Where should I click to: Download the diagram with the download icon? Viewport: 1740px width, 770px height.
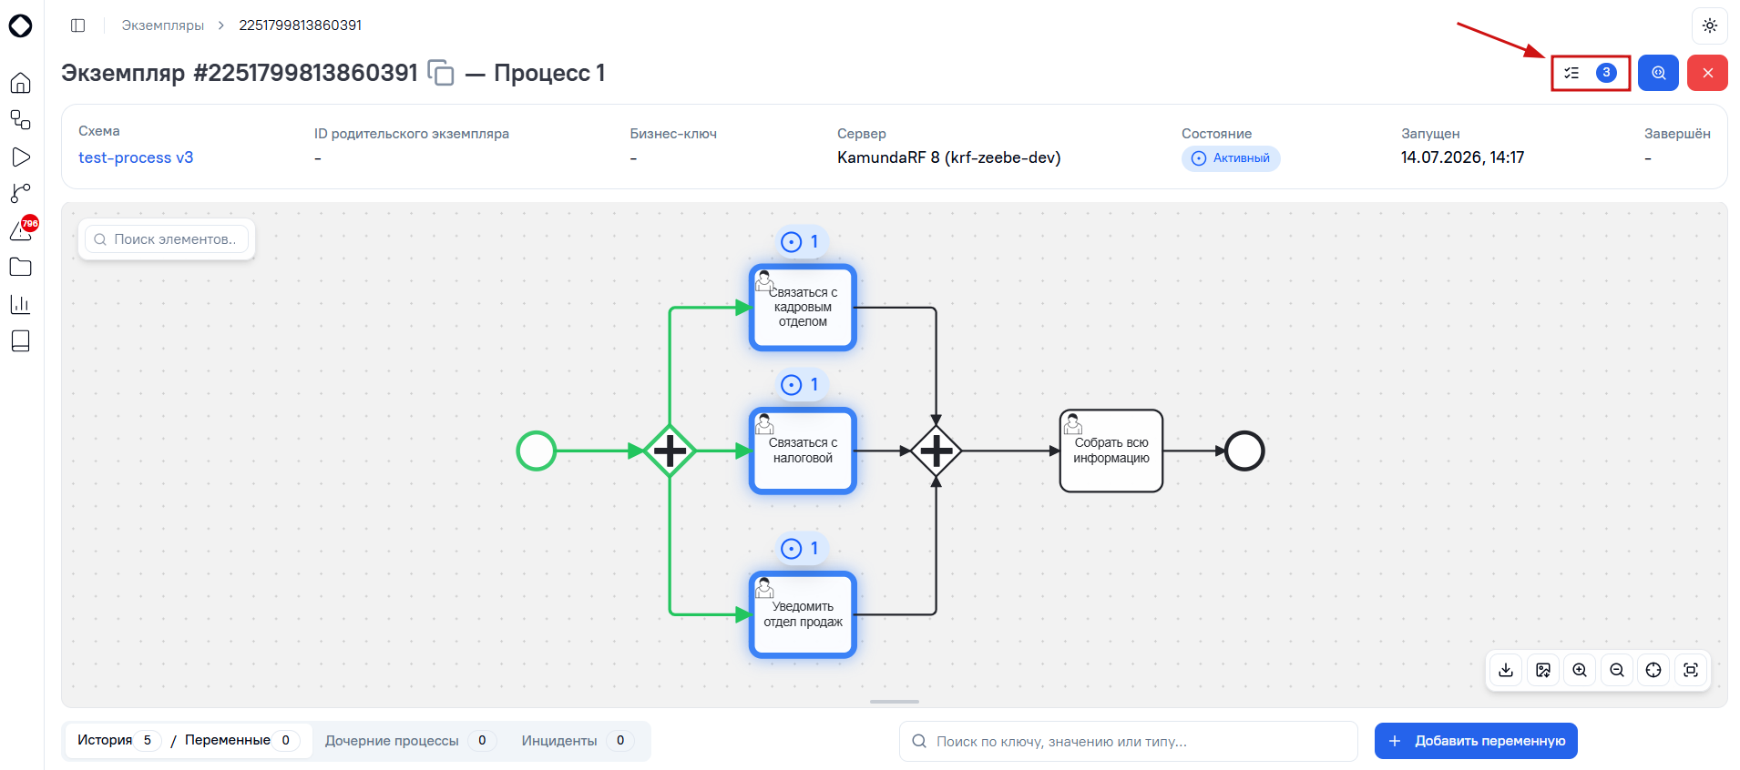coord(1506,670)
